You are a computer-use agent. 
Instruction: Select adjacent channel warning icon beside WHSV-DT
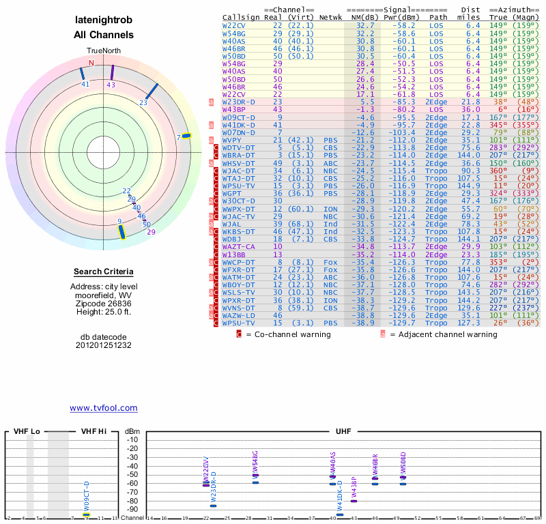pos(212,163)
